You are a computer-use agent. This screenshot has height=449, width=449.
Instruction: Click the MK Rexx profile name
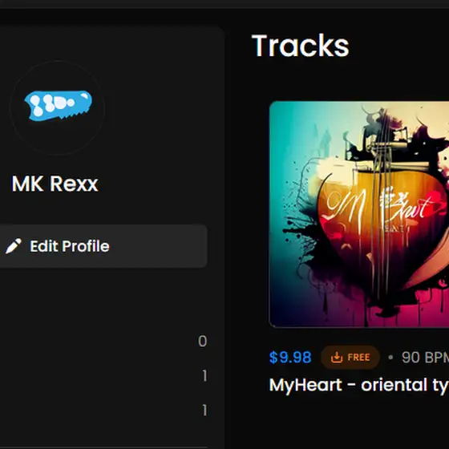pyautogui.click(x=55, y=184)
